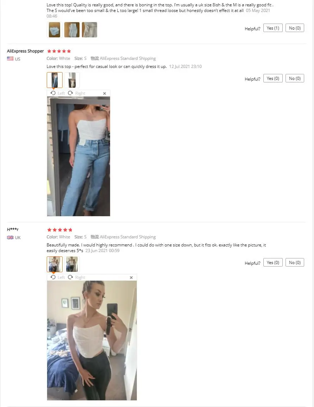The width and height of the screenshot is (314, 407).
Task: Click the UK flag icon under H***r
Action: (x=10, y=237)
